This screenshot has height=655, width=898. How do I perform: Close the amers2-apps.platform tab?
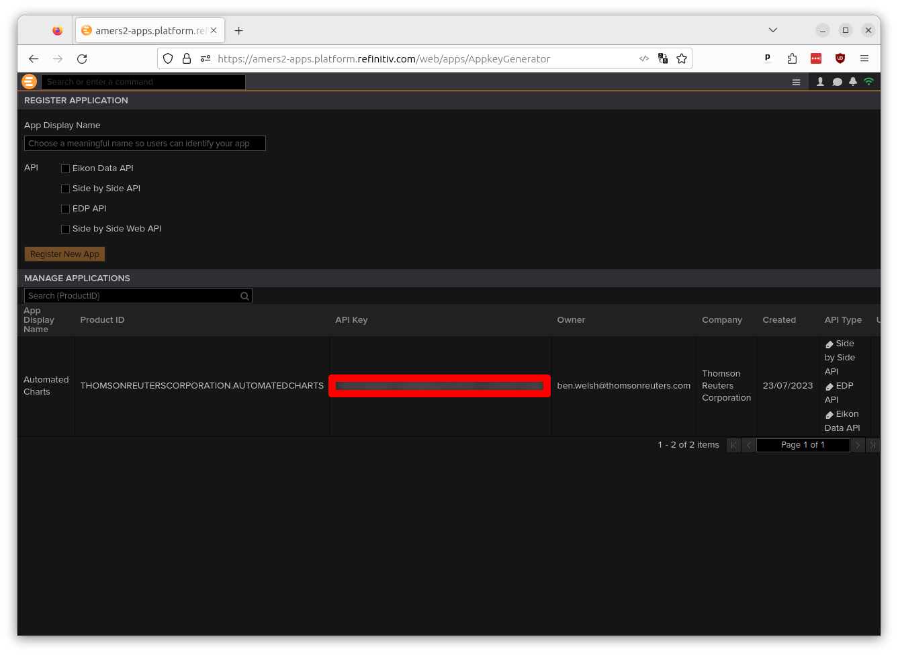[x=214, y=30]
